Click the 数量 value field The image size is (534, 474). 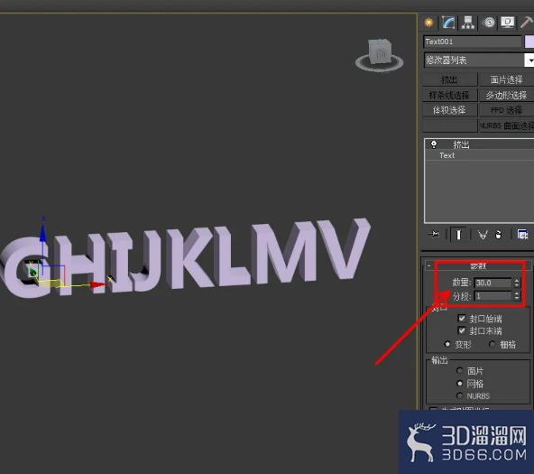coord(493,283)
